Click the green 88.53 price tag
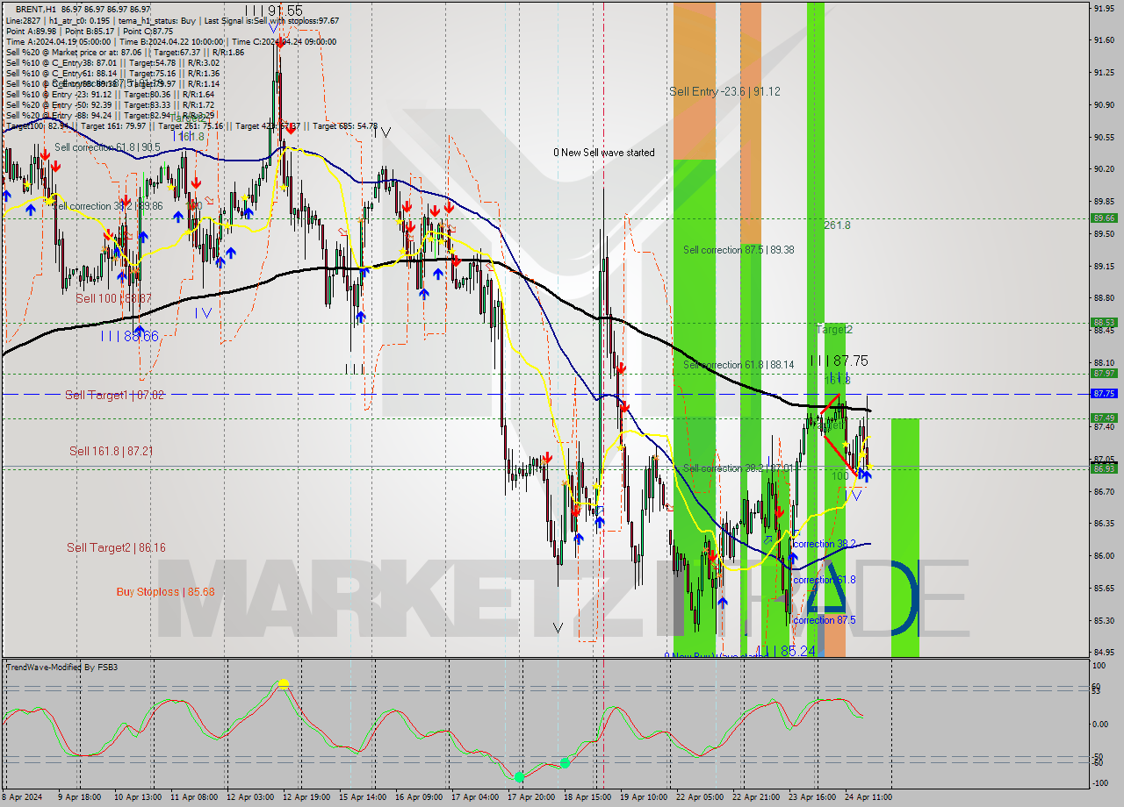 pos(1104,323)
